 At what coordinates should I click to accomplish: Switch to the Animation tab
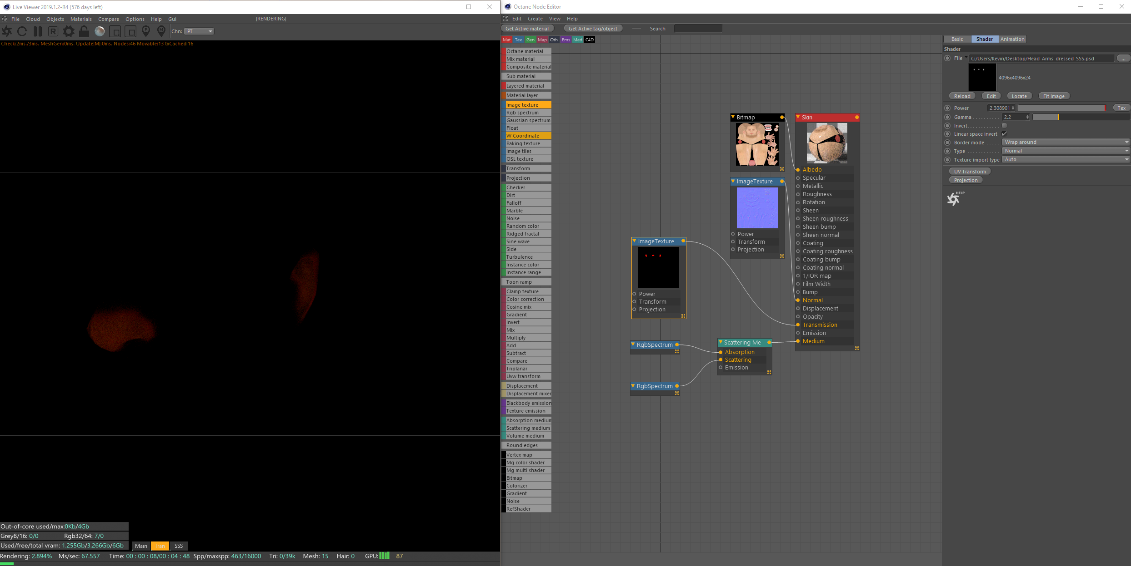coord(1012,39)
